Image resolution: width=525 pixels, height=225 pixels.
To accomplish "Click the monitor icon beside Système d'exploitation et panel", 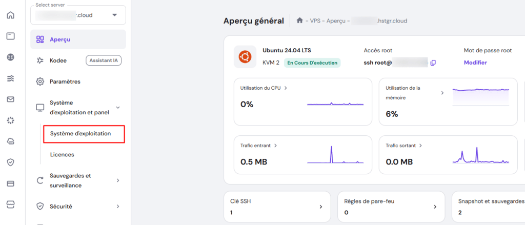I will coord(40,108).
